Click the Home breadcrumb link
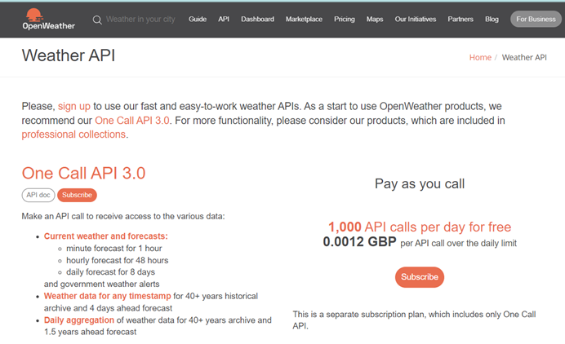Screen dimensions: 565x344 pos(480,58)
